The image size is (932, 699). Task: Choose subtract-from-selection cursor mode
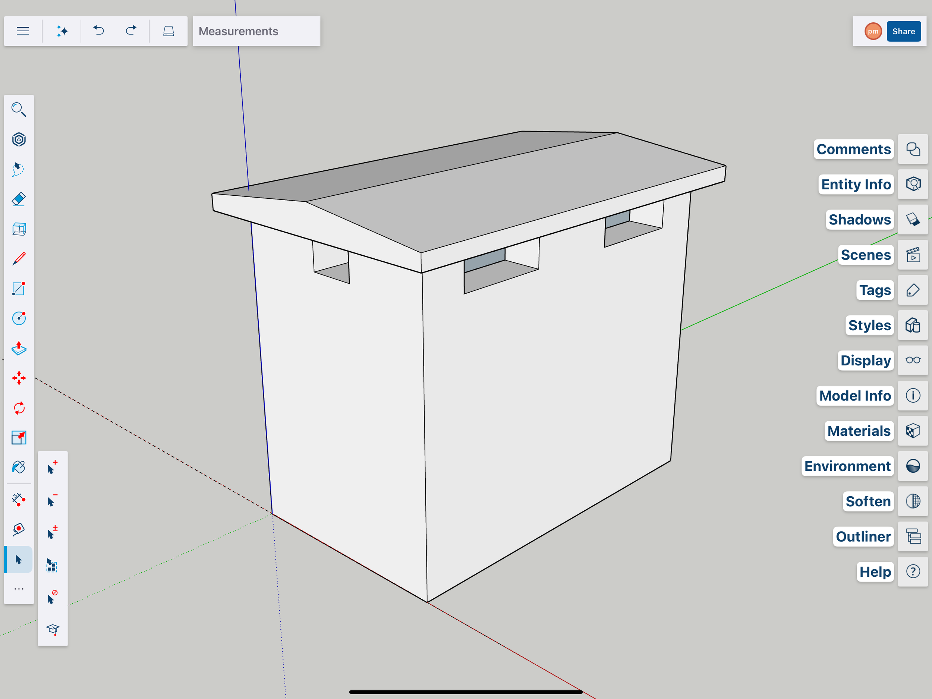(52, 500)
